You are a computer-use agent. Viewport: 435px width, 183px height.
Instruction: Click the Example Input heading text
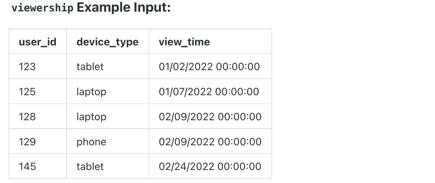click(x=124, y=8)
